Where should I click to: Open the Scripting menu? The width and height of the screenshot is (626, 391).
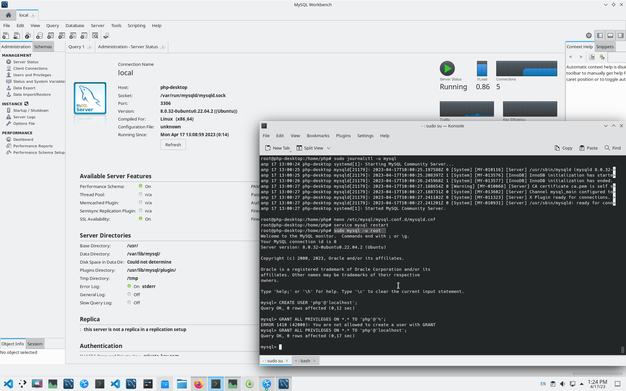pos(136,25)
